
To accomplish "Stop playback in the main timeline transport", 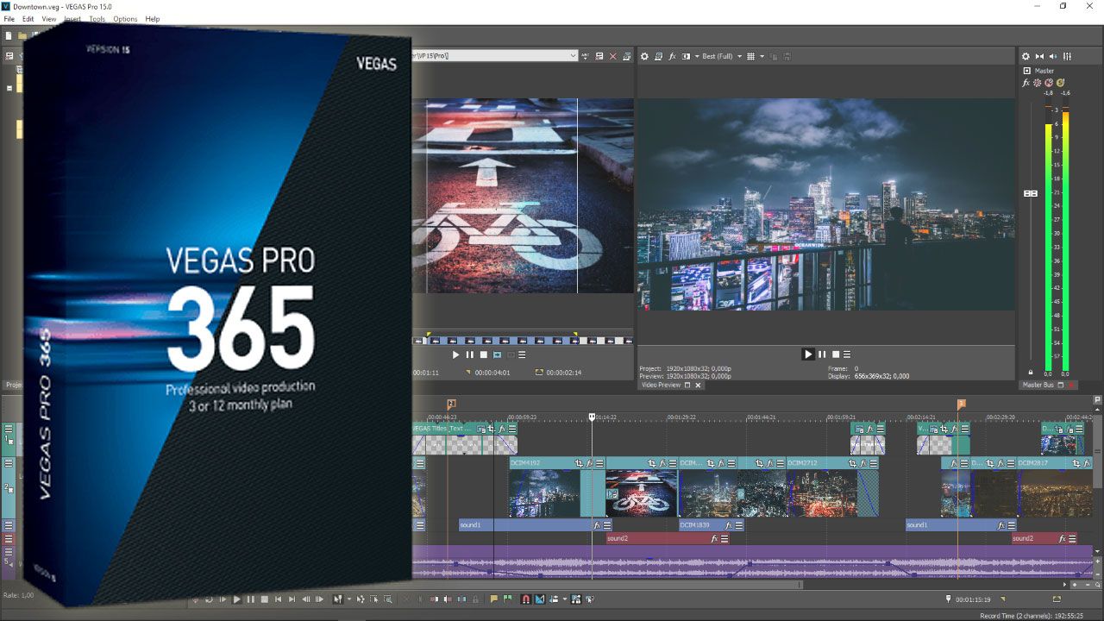I will click(265, 599).
